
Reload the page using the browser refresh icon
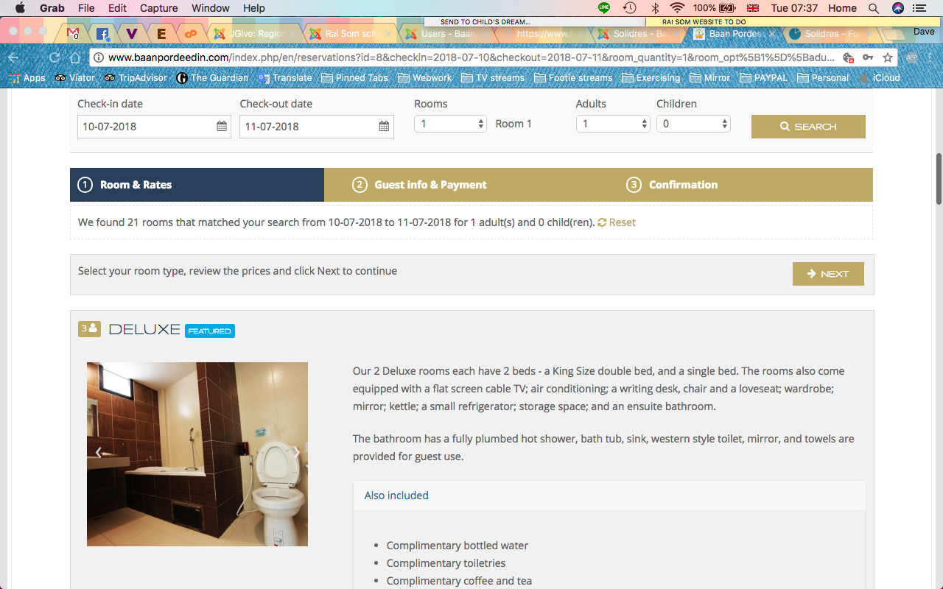point(54,57)
